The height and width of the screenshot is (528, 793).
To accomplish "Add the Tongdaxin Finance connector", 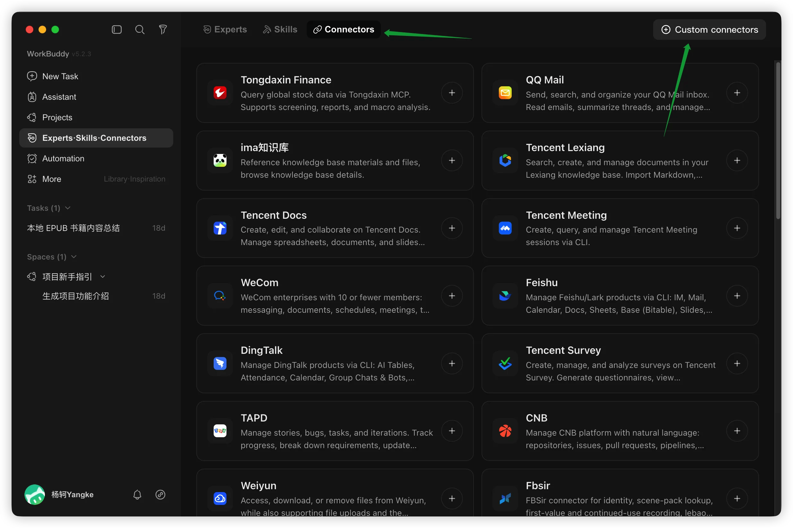I will point(452,93).
